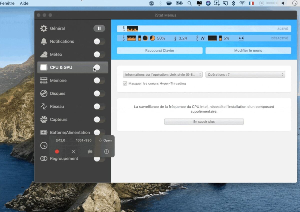Click the clock icon in the menu bar

[x=295, y=3]
